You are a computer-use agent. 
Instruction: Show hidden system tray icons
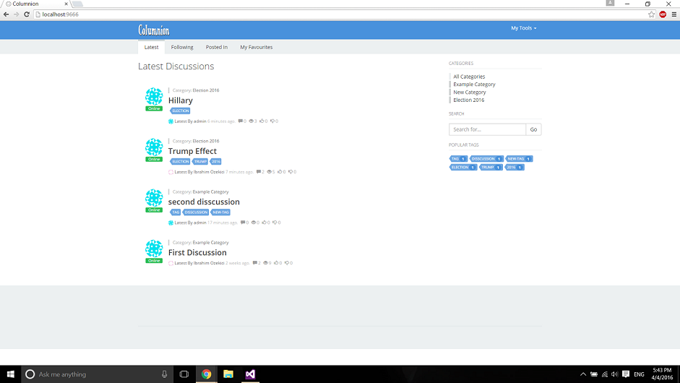point(583,374)
